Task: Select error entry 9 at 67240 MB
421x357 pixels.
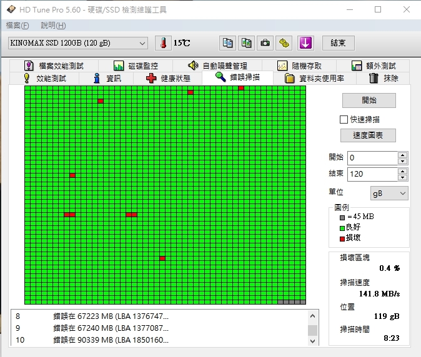Action: pyautogui.click(x=159, y=328)
